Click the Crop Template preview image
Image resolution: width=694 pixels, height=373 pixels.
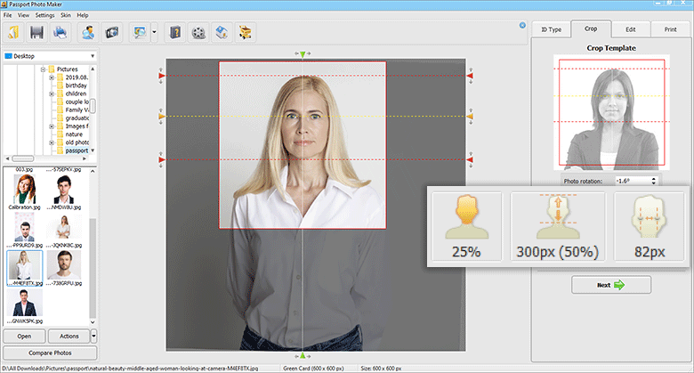pyautogui.click(x=611, y=112)
